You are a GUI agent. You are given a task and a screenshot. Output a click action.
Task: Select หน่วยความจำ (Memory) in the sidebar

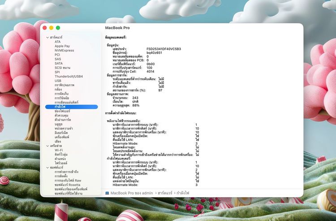click(64, 128)
